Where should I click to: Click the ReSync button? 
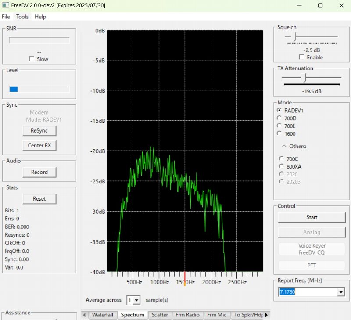click(39, 130)
